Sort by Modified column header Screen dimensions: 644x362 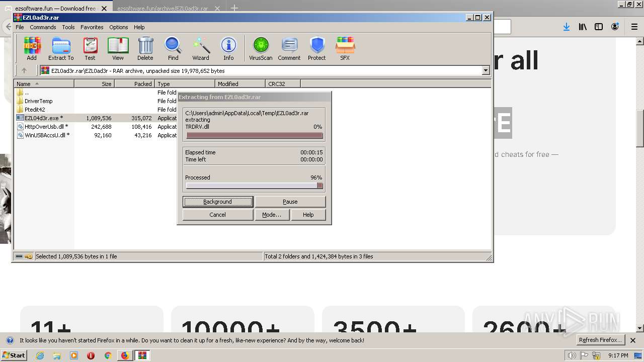(x=240, y=84)
